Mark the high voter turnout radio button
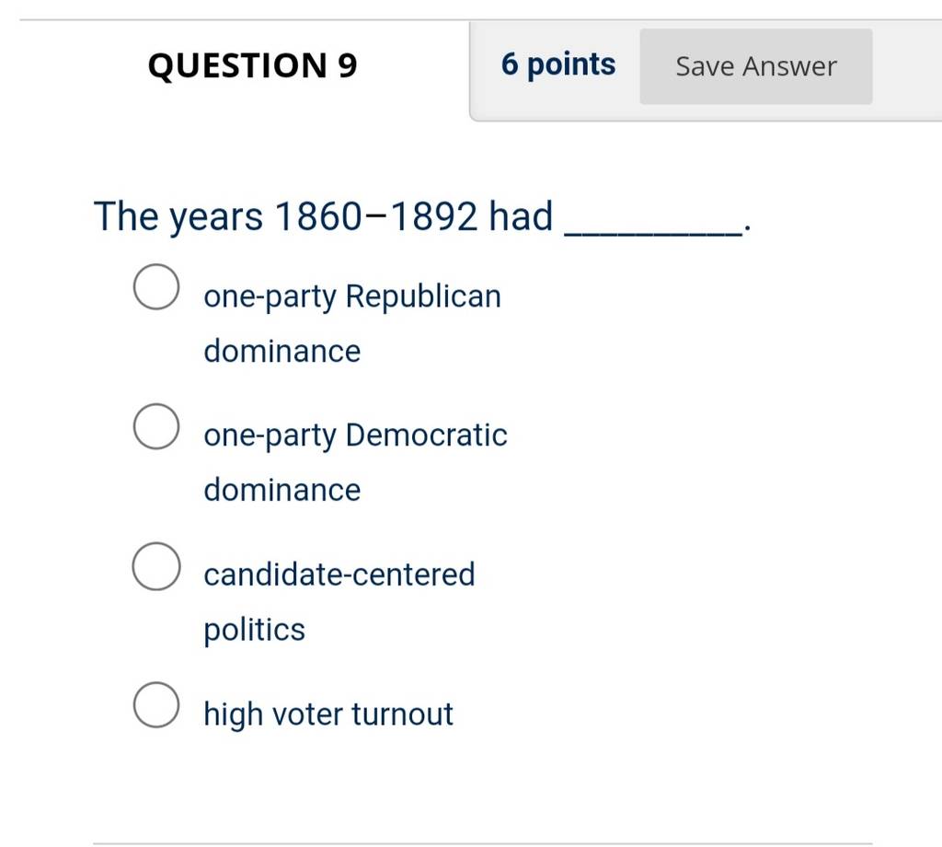942x847 pixels. (x=156, y=705)
